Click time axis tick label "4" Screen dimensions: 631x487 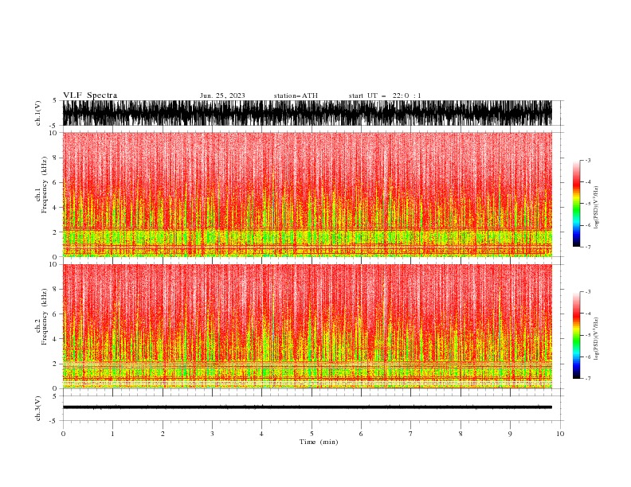coord(261,434)
